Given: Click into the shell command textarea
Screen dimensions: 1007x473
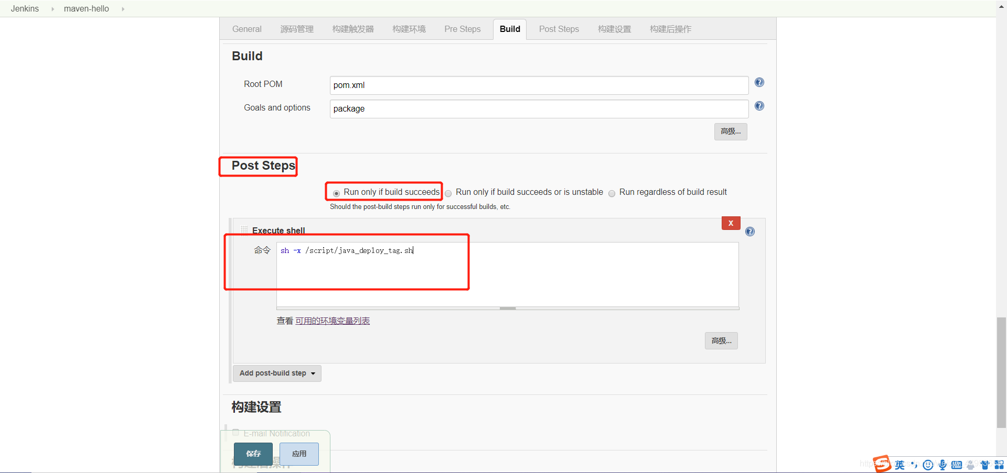Looking at the screenshot, I should (508, 274).
